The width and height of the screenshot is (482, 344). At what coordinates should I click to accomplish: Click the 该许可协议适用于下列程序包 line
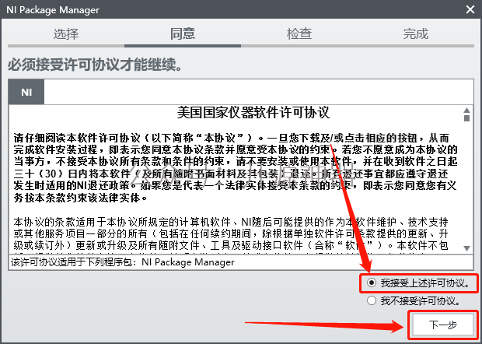pyautogui.click(x=123, y=262)
